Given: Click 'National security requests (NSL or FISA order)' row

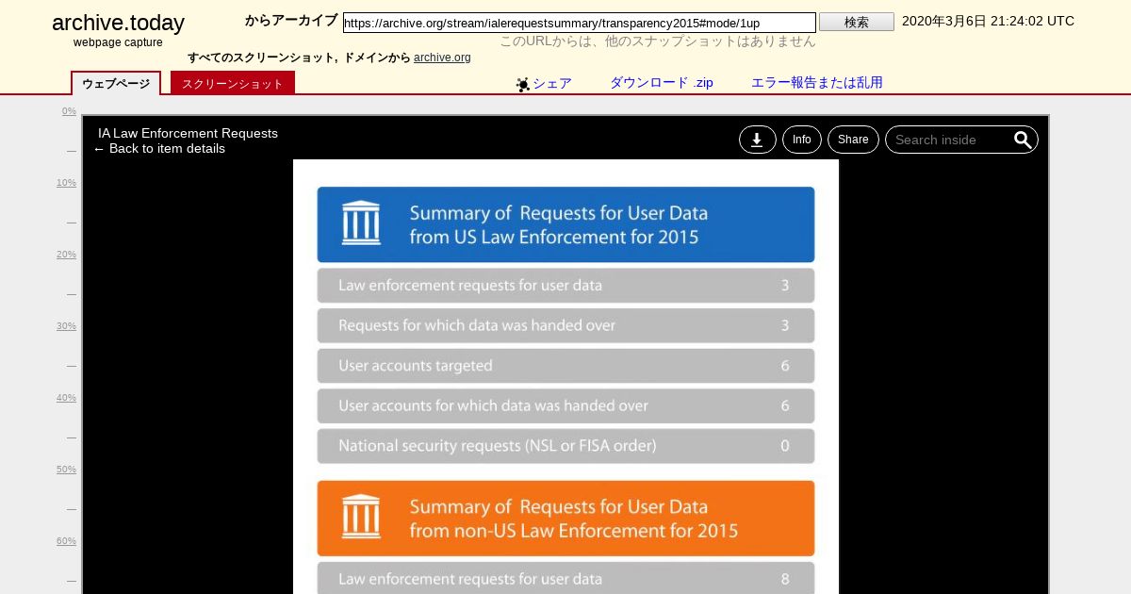Looking at the screenshot, I should tap(565, 446).
